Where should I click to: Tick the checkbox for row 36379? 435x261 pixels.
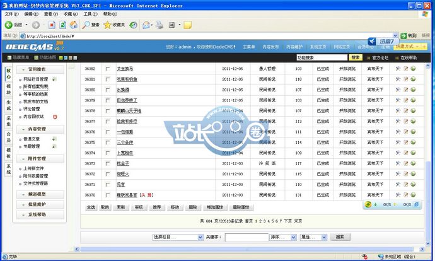(108, 100)
